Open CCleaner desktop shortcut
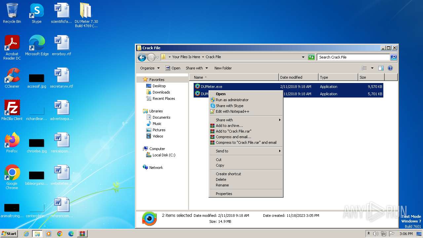This screenshot has height=238, width=423. coord(12,78)
